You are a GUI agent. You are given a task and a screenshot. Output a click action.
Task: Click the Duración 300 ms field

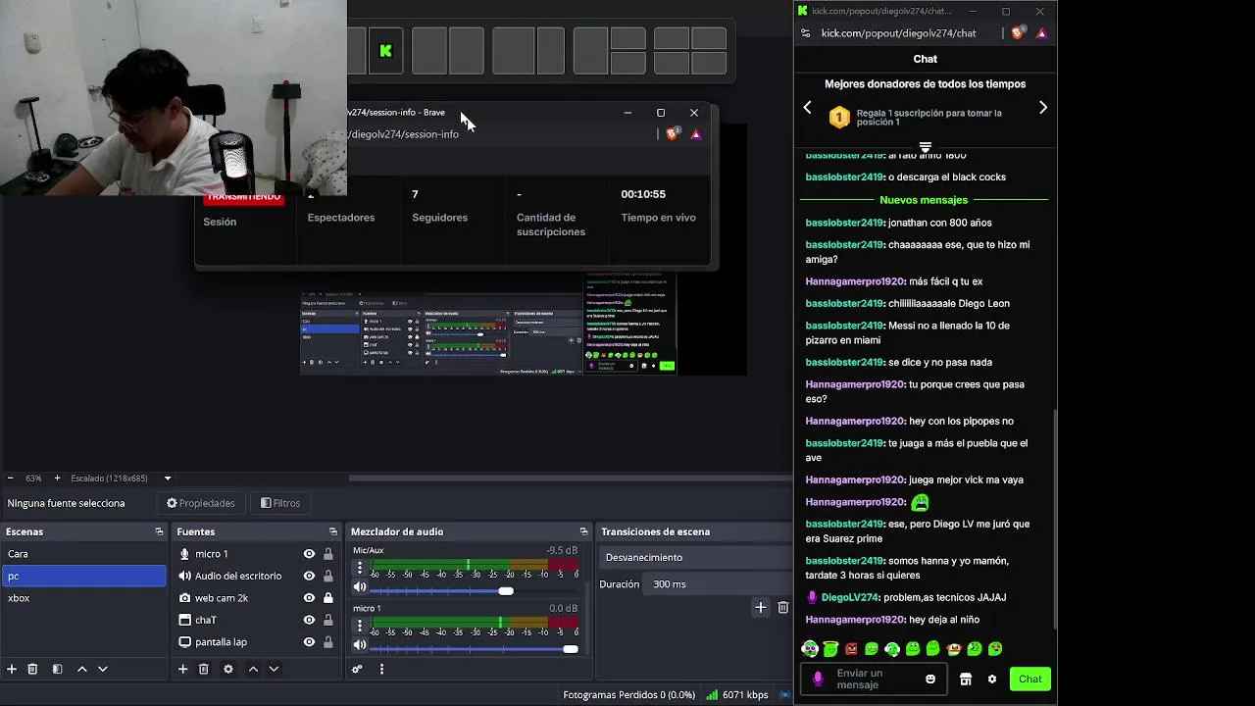pos(720,584)
